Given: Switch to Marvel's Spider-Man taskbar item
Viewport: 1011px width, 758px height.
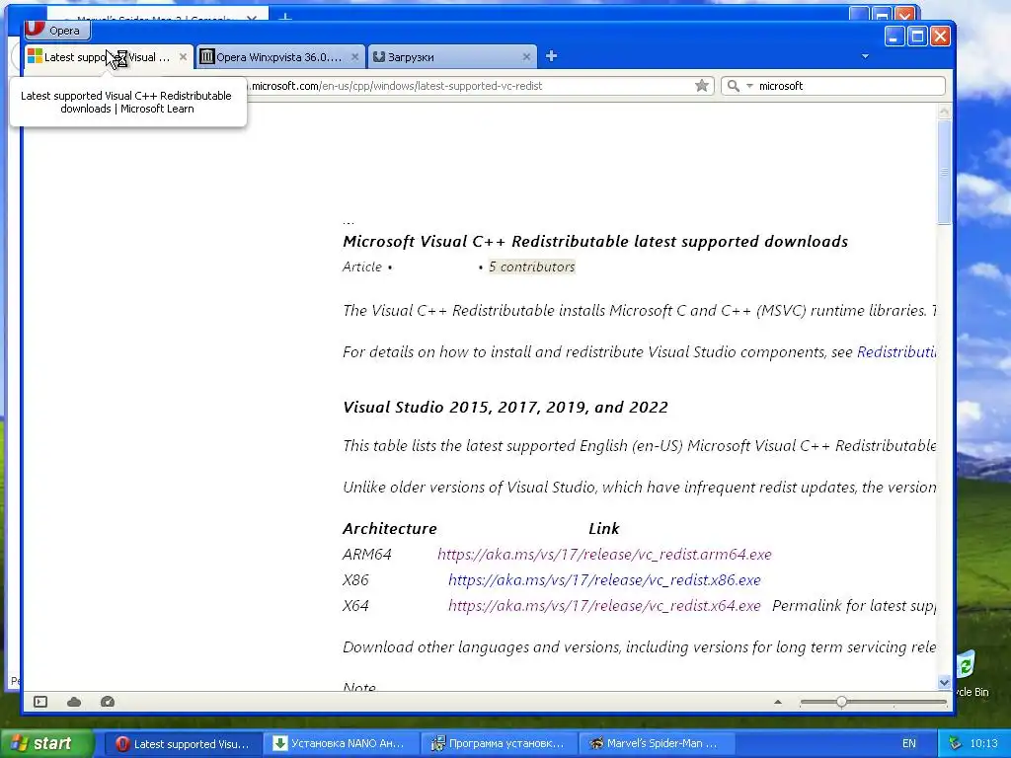Looking at the screenshot, I should [x=657, y=744].
